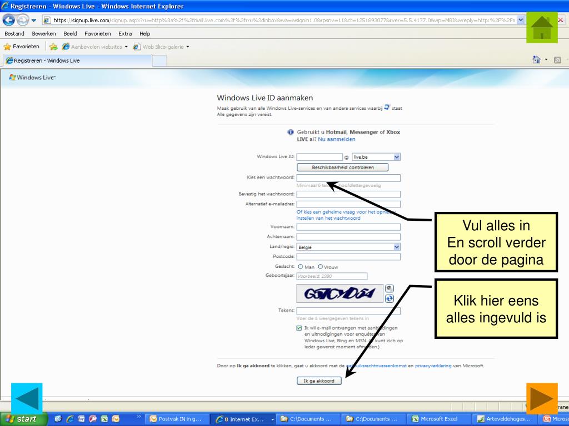The width and height of the screenshot is (569, 426).
Task: Click Beschikbaarheid controleren button
Action: tap(342, 168)
